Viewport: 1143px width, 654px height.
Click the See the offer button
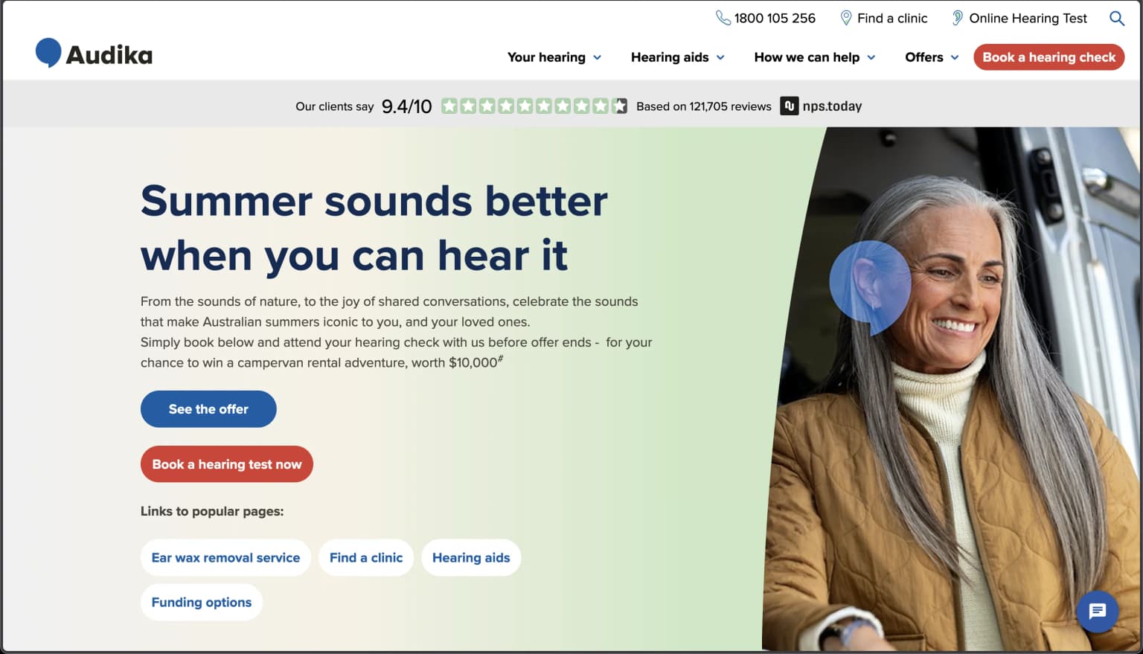coord(208,409)
